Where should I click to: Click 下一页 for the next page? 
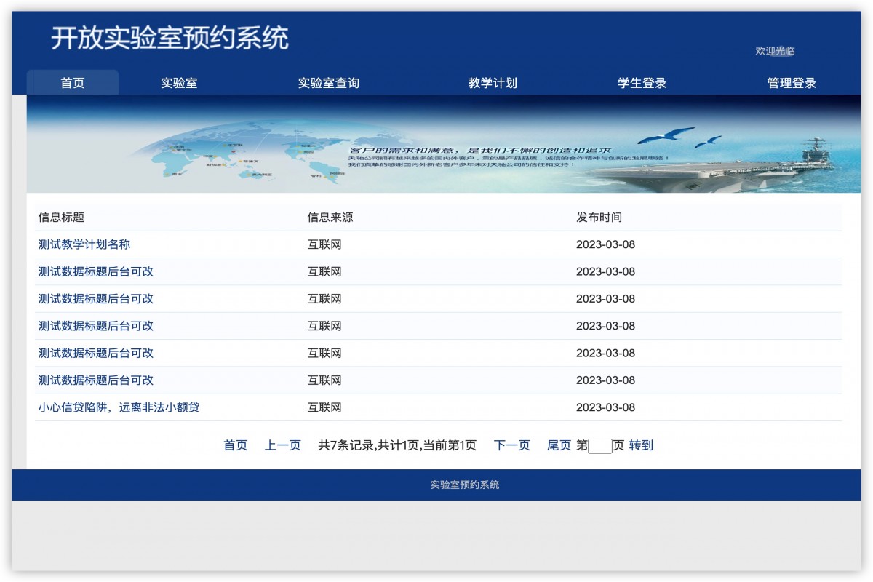512,445
